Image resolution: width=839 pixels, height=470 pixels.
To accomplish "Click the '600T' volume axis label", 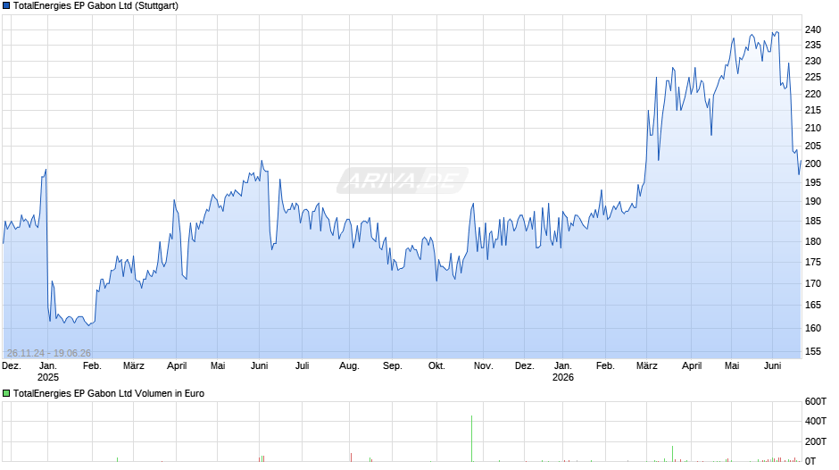I will pyautogui.click(x=816, y=401).
